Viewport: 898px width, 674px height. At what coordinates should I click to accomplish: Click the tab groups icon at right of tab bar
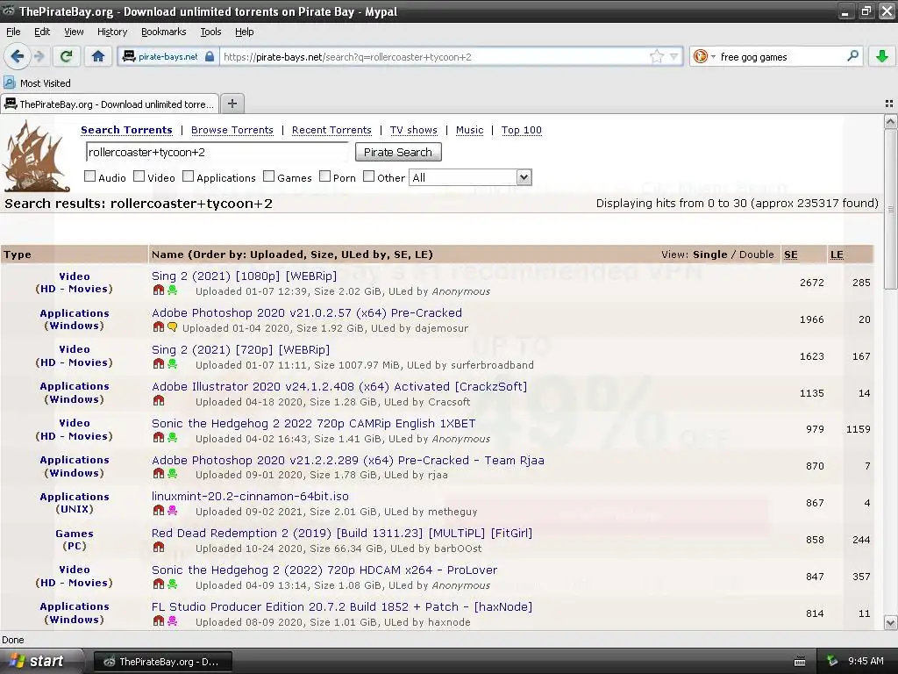(889, 104)
